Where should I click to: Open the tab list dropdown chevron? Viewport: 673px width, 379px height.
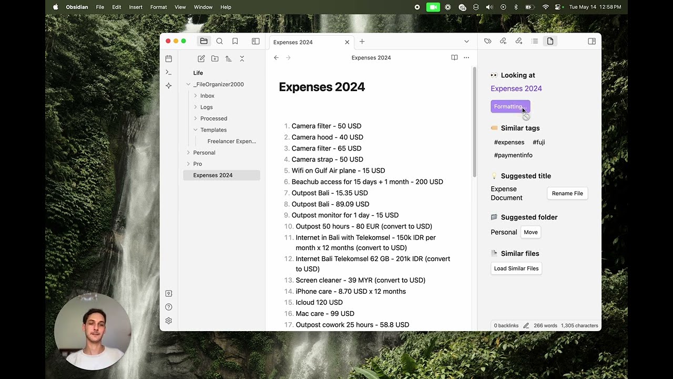[466, 42]
